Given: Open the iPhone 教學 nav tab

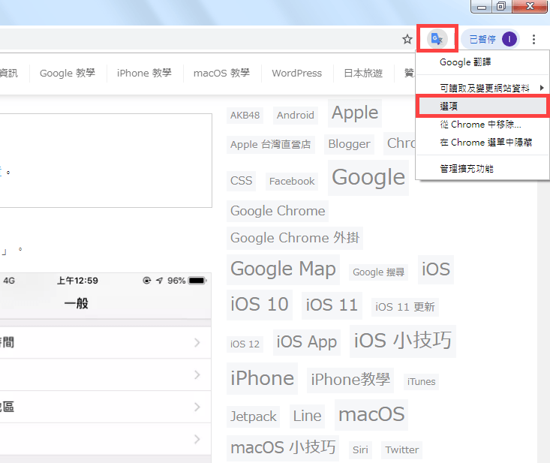Looking at the screenshot, I should tap(144, 73).
